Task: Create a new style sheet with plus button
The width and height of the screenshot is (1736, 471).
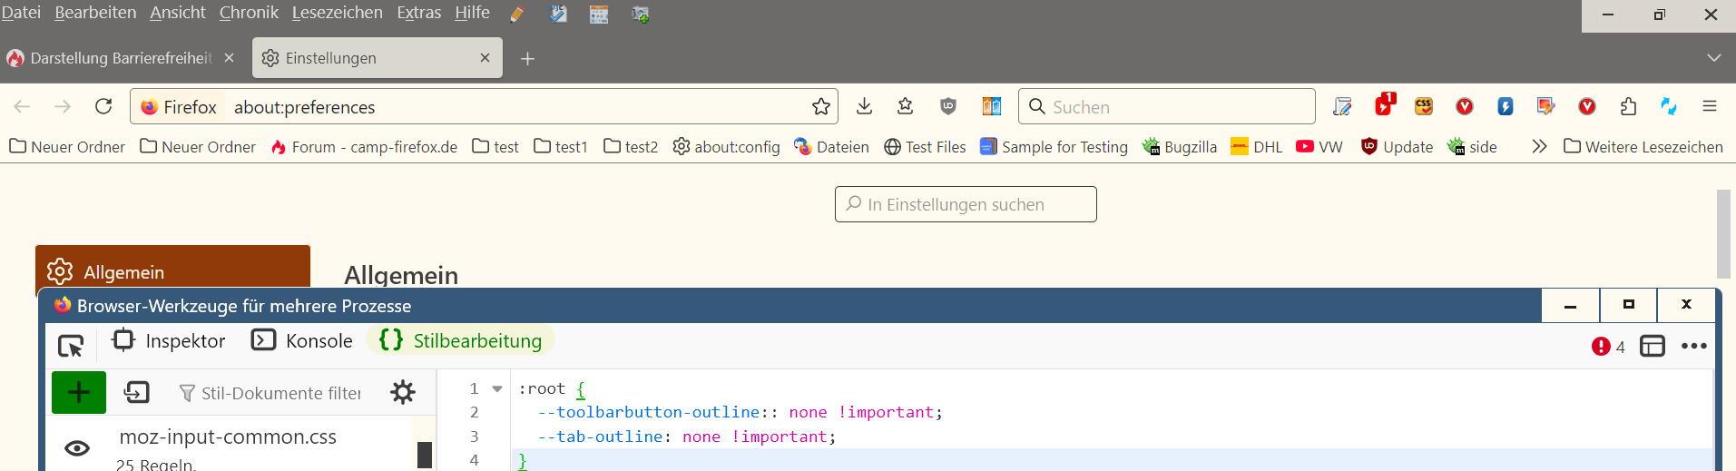Action: point(79,392)
